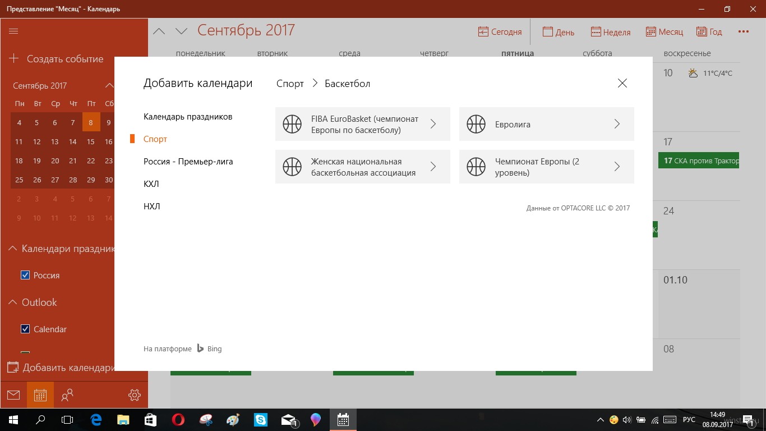
Task: Select the Calendar app icon in sidebar
Action: pos(40,395)
